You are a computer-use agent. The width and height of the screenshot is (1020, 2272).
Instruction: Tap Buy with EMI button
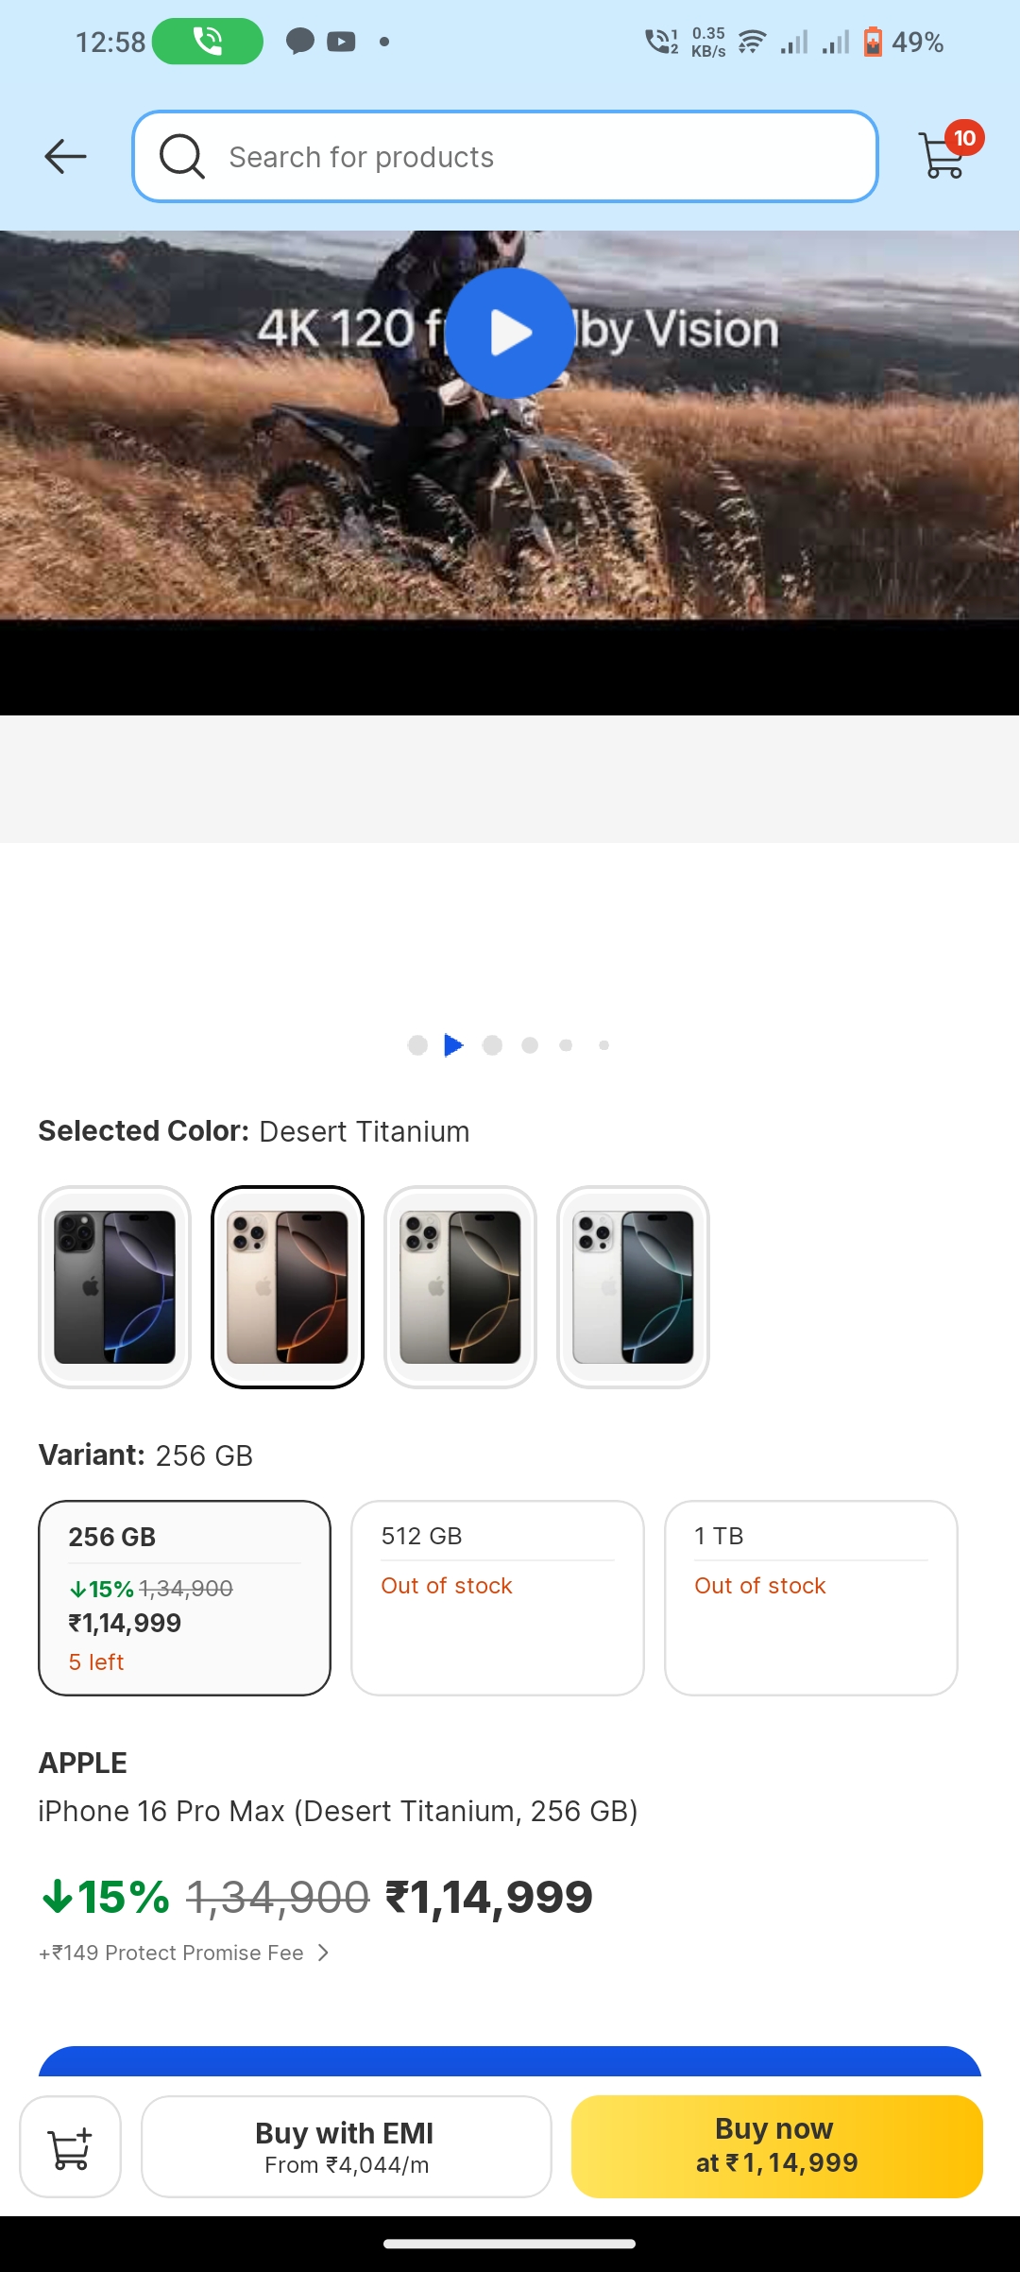coord(347,2146)
